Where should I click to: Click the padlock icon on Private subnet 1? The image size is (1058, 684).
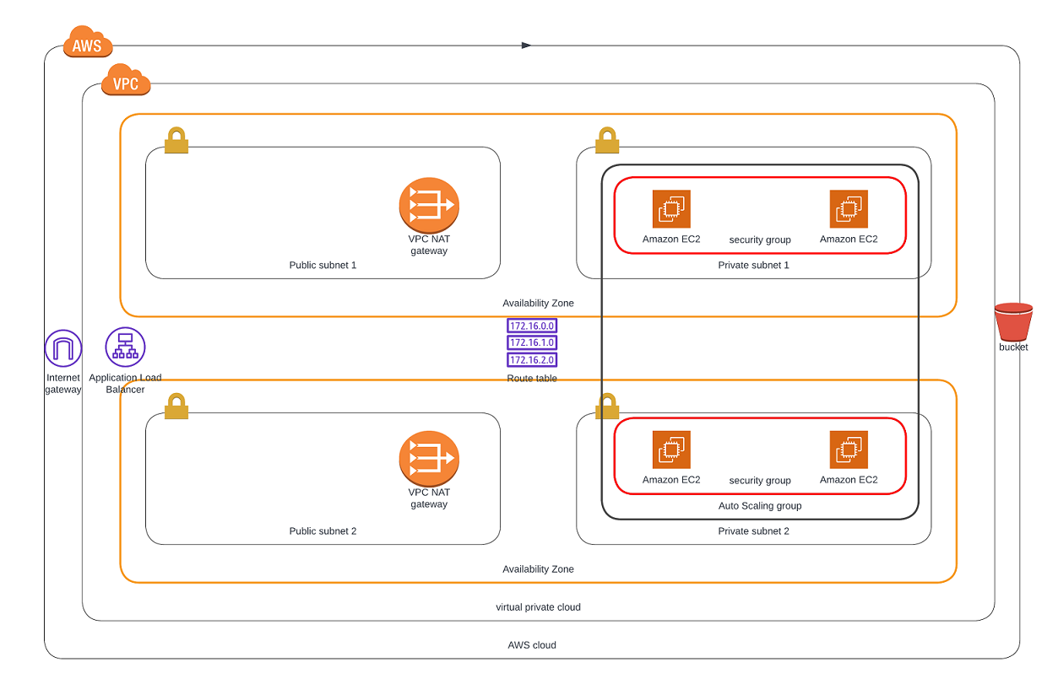607,140
